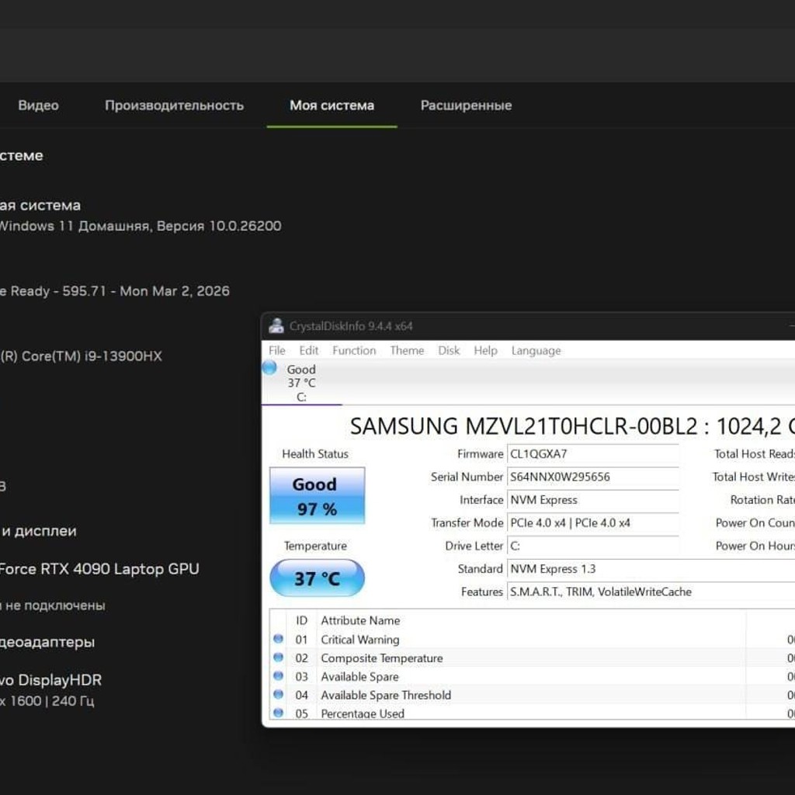Click the driver 595.71 Mon Mar 2, 2026 text
Viewport: 795px width, 795px height.
(x=115, y=291)
